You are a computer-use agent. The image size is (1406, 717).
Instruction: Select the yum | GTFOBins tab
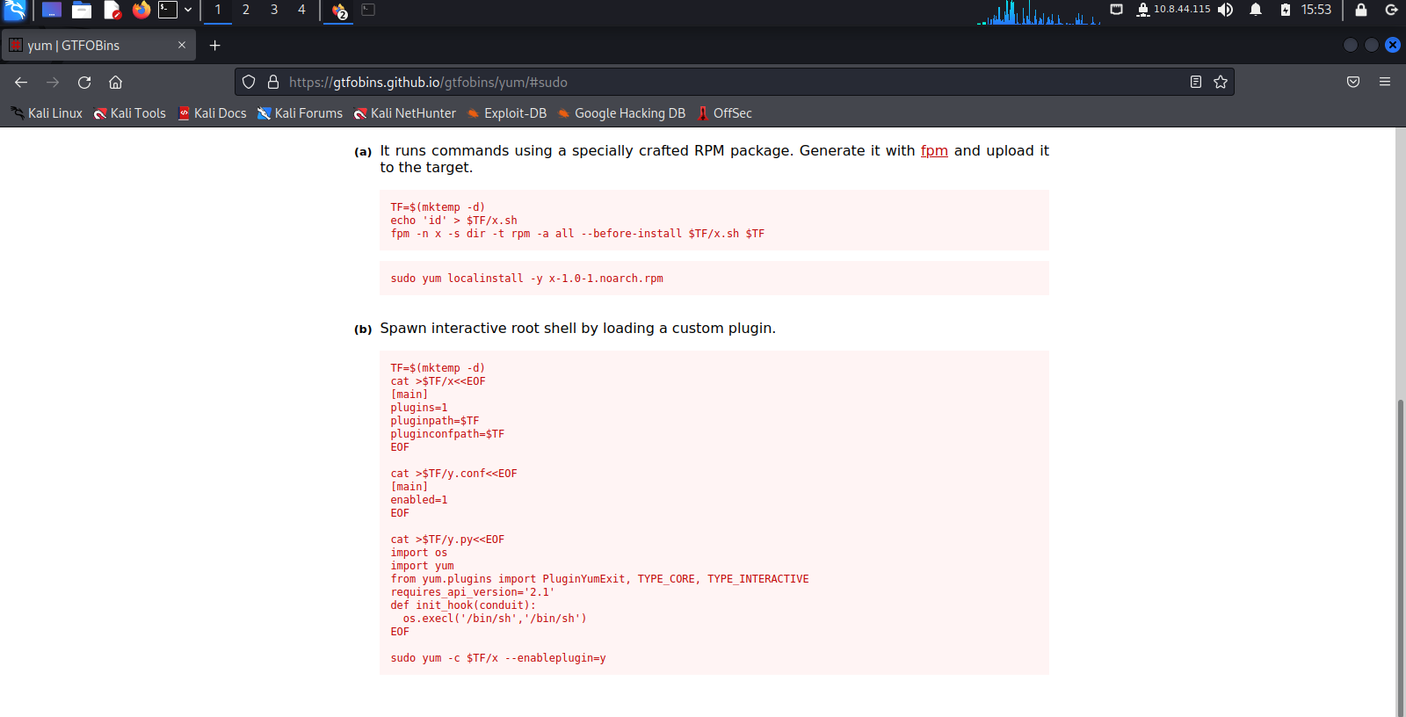pos(98,46)
